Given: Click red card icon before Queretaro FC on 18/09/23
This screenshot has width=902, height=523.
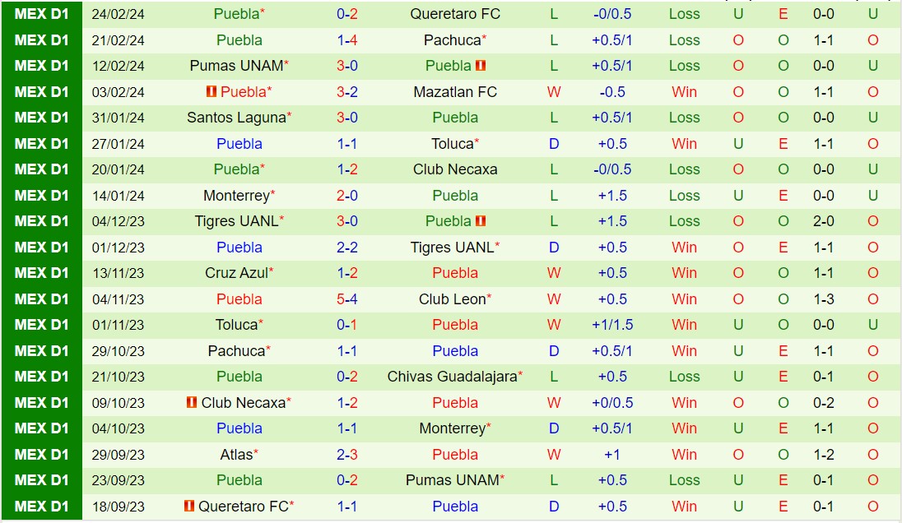Looking at the screenshot, I should point(189,507).
